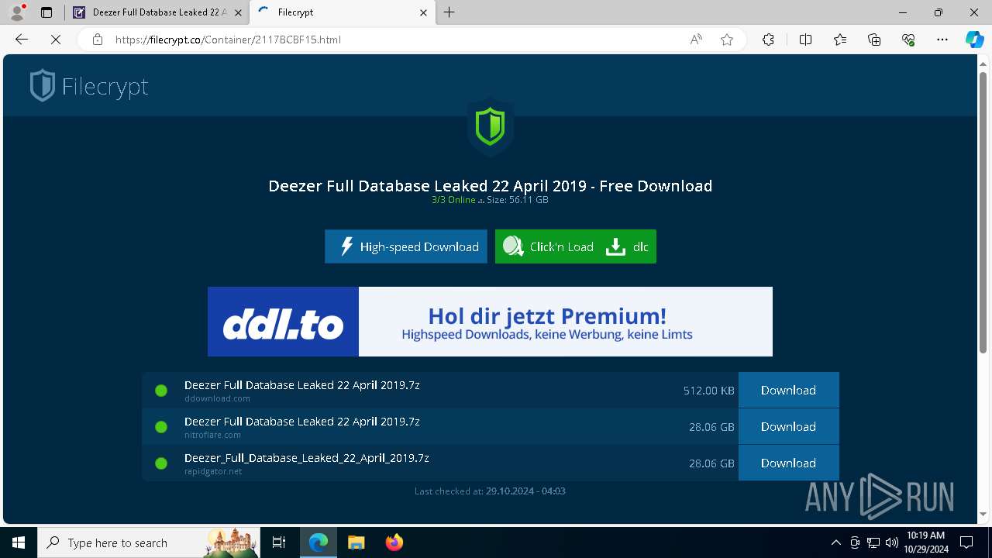Activate Read aloud icon
The image size is (992, 558).
(x=696, y=40)
